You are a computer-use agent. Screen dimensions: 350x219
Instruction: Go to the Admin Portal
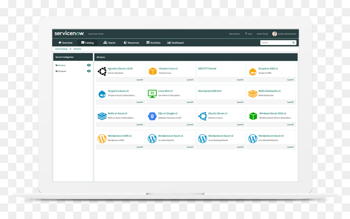click(262, 34)
